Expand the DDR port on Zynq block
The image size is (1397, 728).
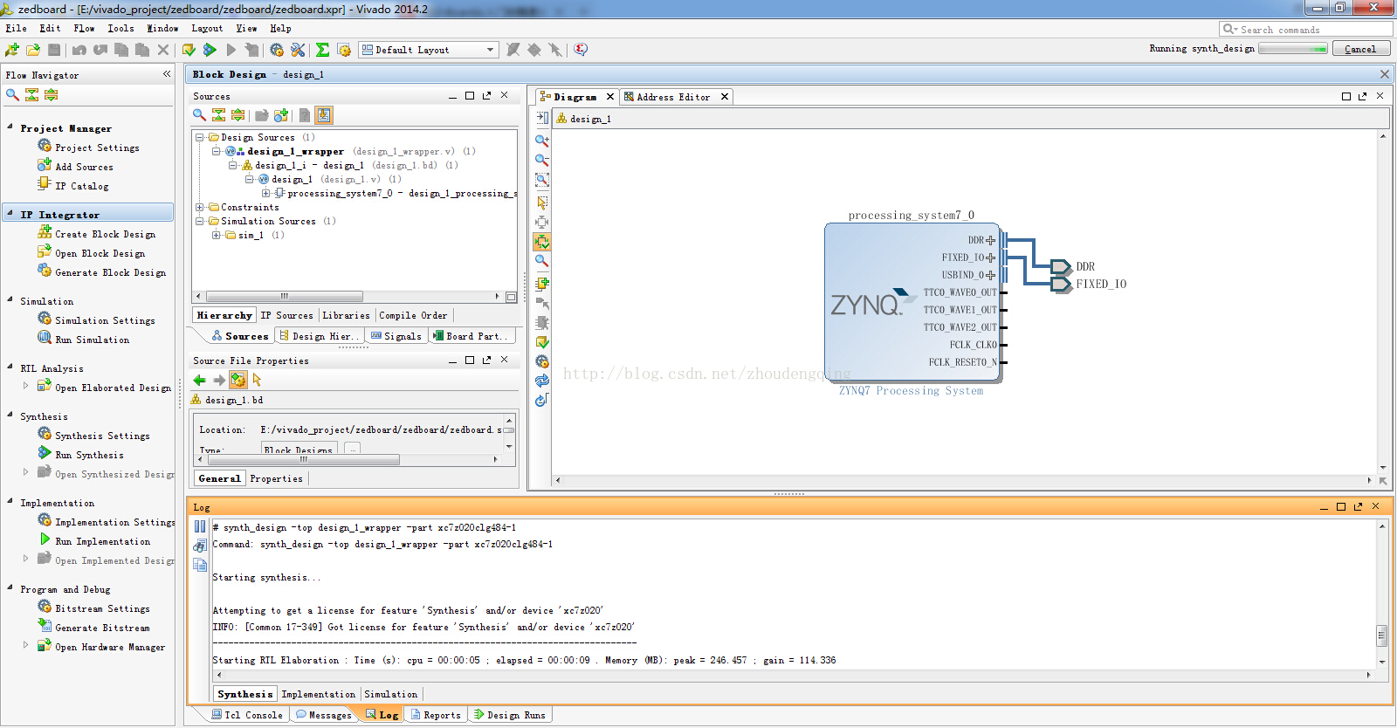990,240
